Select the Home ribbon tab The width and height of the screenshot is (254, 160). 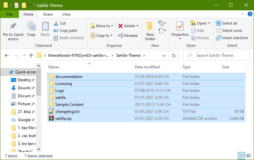click(28, 14)
